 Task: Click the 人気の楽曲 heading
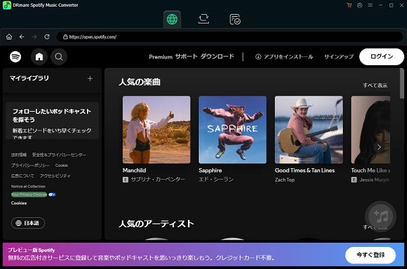pos(139,82)
